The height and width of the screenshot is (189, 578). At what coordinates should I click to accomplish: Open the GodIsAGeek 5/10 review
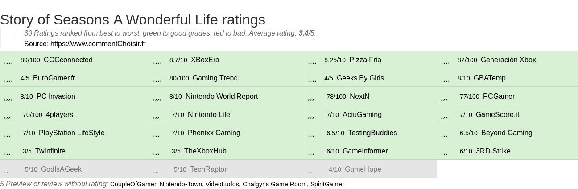point(61,169)
